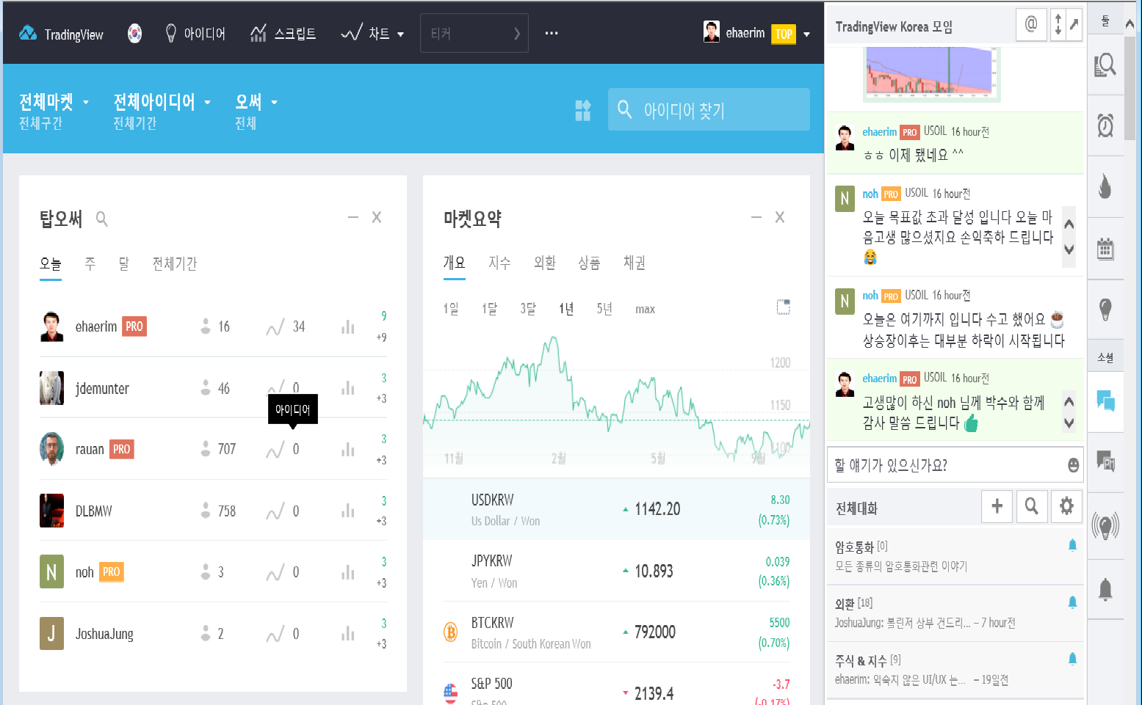The width and height of the screenshot is (1142, 705).
Task: Open rauan's profile link
Action: coord(90,449)
